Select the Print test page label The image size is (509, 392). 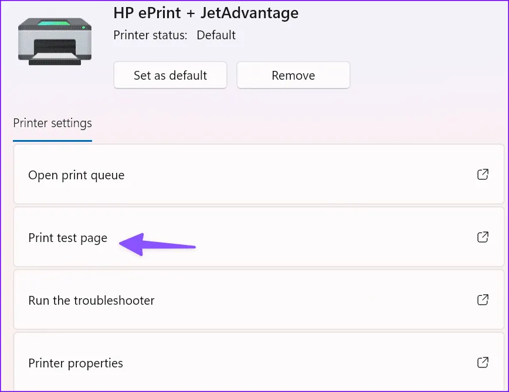coord(67,238)
